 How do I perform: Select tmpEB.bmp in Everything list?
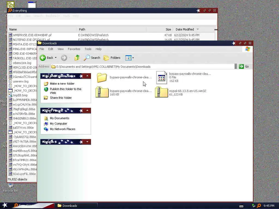pos(20,95)
